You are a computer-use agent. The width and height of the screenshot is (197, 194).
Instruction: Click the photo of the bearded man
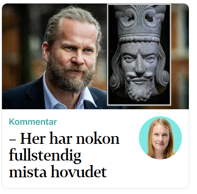[54, 56]
